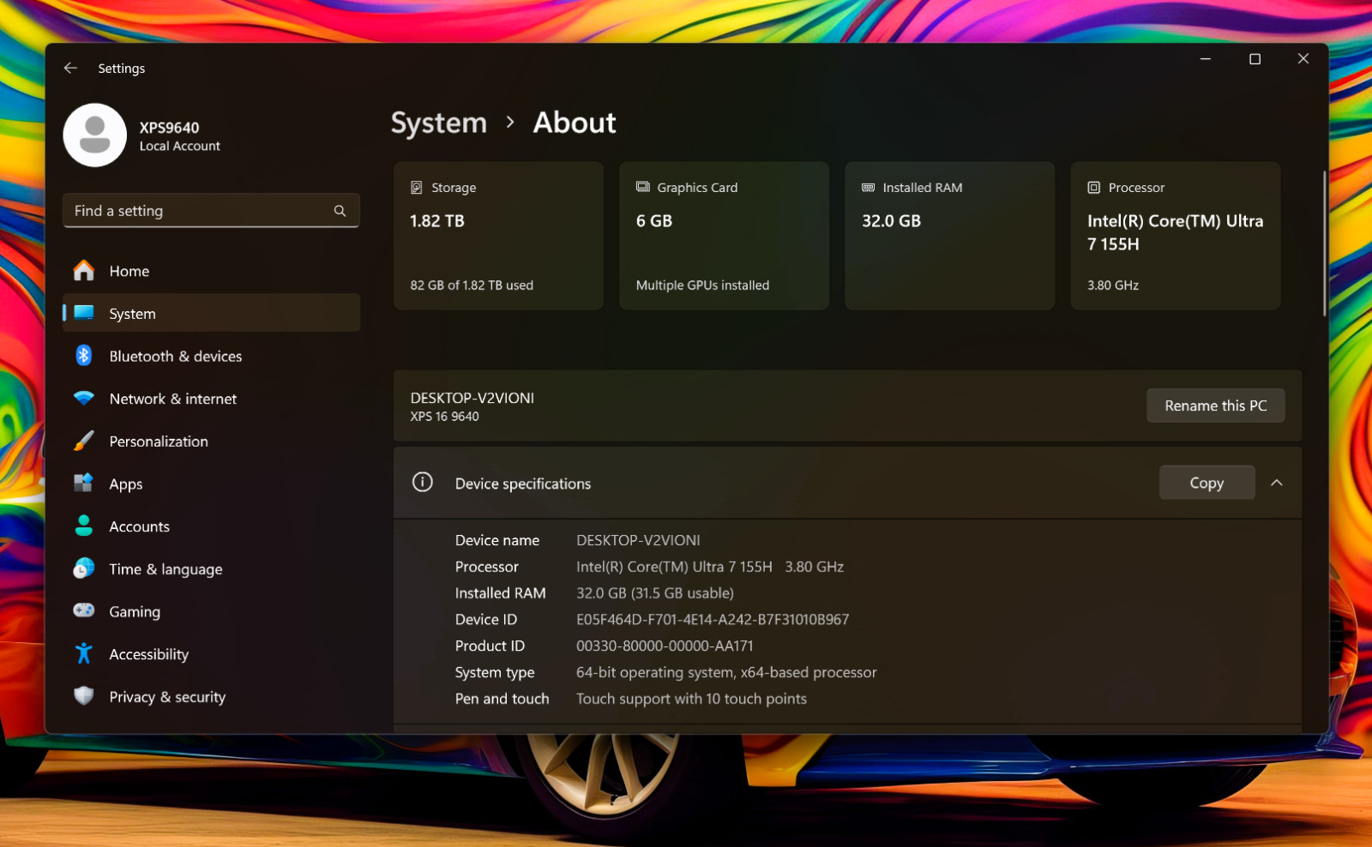Open Gaming settings
This screenshot has width=1372, height=847.
[211, 610]
